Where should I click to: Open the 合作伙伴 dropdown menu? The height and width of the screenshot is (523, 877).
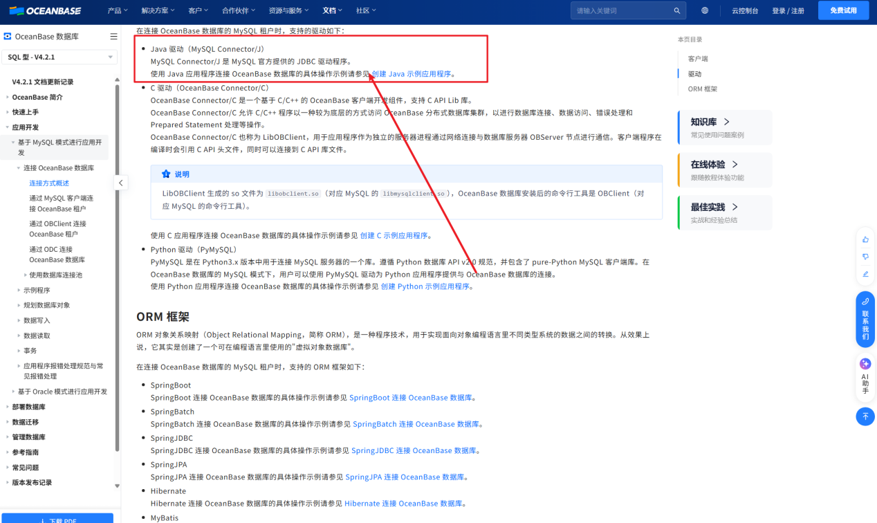tap(239, 10)
